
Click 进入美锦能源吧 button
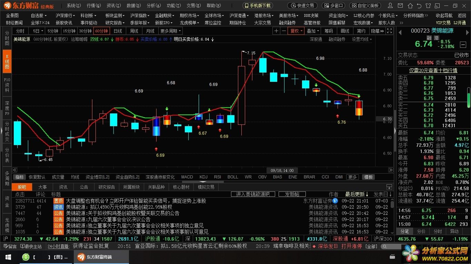[253, 194]
